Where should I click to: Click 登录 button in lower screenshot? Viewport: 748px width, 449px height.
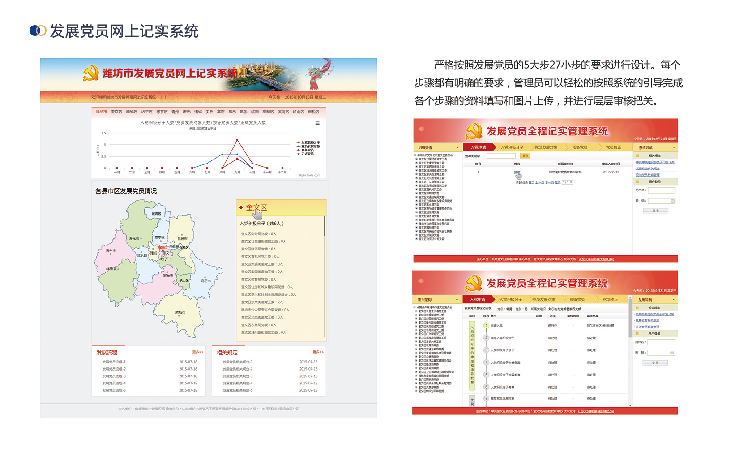[x=655, y=363]
